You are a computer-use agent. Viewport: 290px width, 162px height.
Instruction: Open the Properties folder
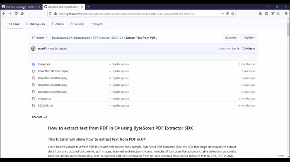44,64
